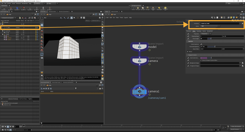Click the Primitives path input field
Image resolution: width=245 pixels, height=132 pixels.
[x=219, y=23]
